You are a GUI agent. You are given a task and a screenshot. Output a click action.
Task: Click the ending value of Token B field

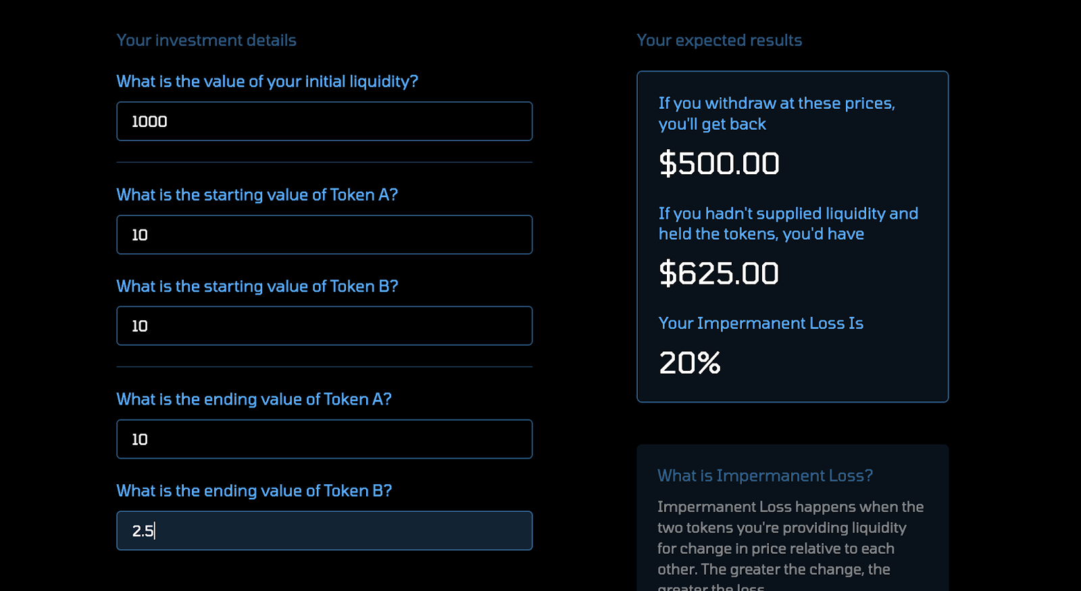coord(324,531)
